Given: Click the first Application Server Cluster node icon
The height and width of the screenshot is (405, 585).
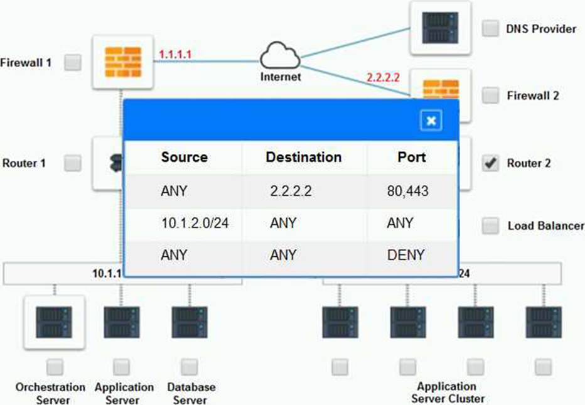Looking at the screenshot, I should [x=340, y=321].
